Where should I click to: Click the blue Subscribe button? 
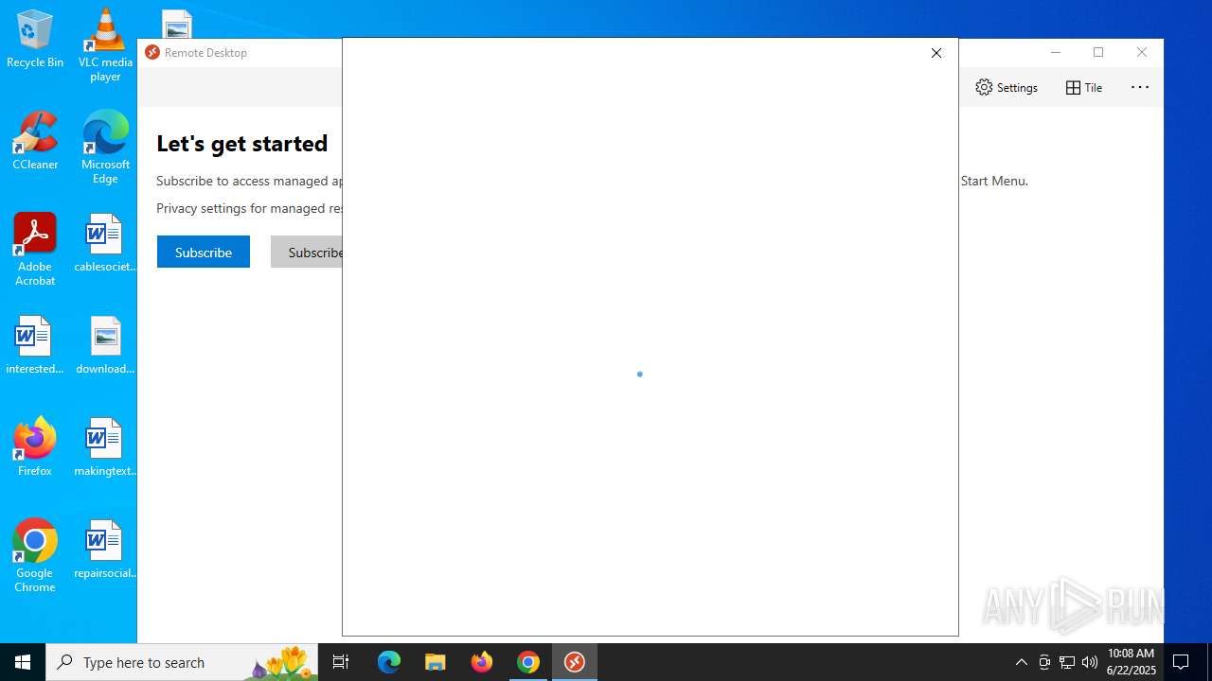tap(204, 252)
